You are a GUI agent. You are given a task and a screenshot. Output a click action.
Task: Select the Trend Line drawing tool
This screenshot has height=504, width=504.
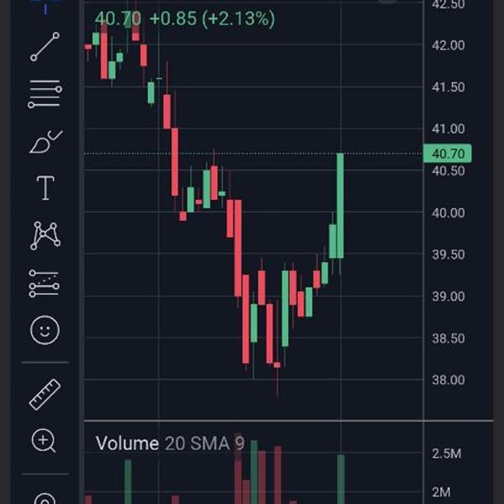click(x=45, y=46)
